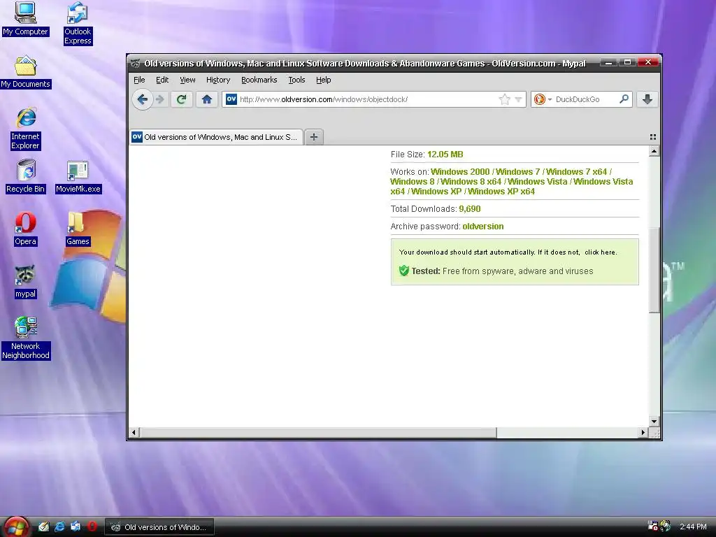Image resolution: width=716 pixels, height=537 pixels.
Task: Launch Outlook Express from quick launch
Action: pyautogui.click(x=76, y=527)
